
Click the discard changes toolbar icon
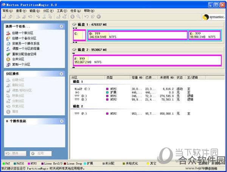pyautogui.click(x=93, y=17)
